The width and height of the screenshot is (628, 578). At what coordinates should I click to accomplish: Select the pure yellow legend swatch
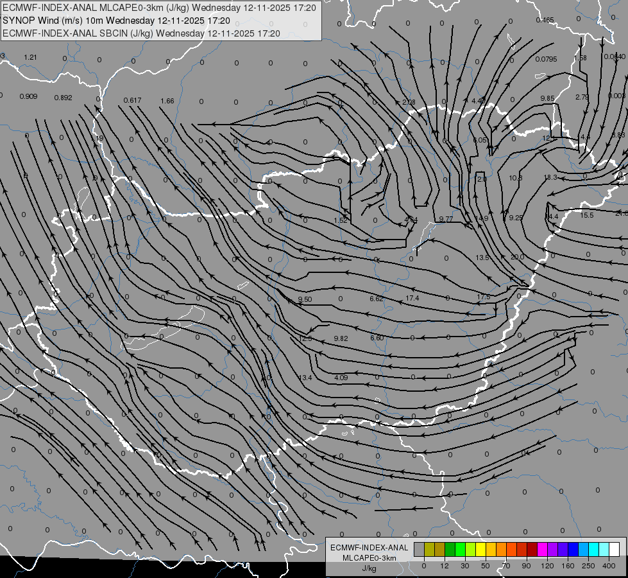[x=481, y=549]
